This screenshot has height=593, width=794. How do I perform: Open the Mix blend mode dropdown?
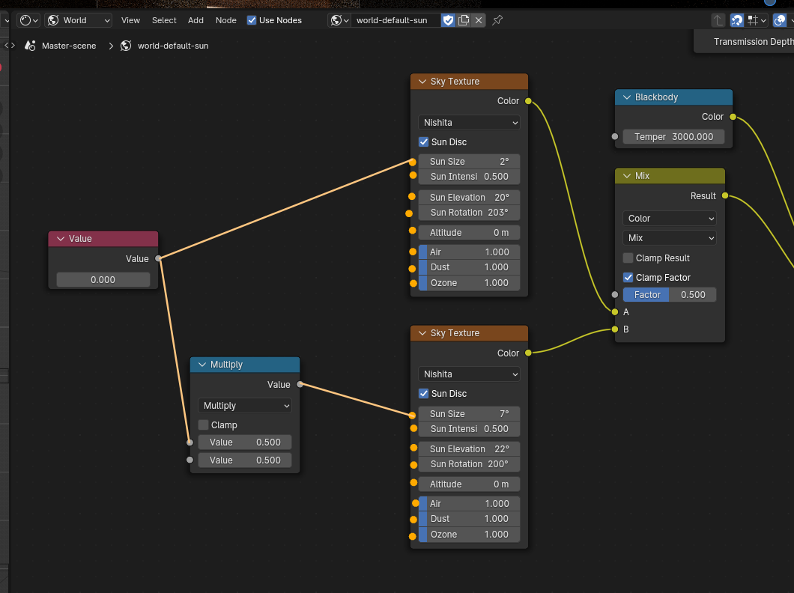670,238
